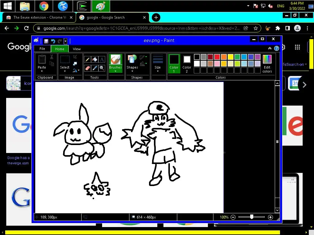Viewport: 314px width, 235px height.
Task: Select the Color picker eyedropper tool
Action: point(95,68)
